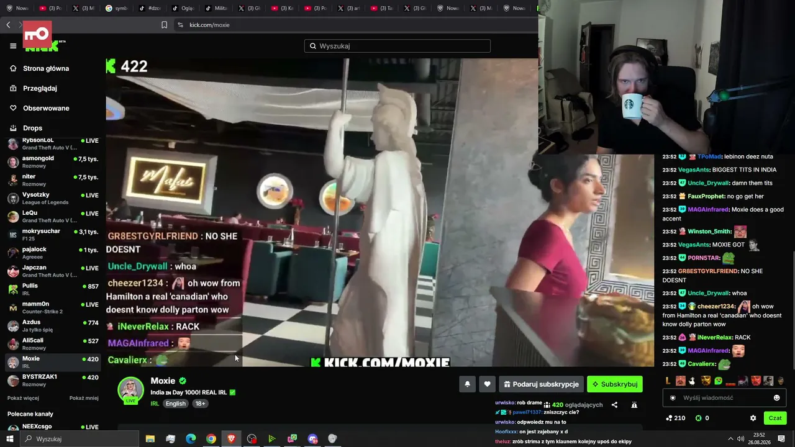795x447 pixels.
Task: Open chat settings gear icon
Action: [753, 418]
